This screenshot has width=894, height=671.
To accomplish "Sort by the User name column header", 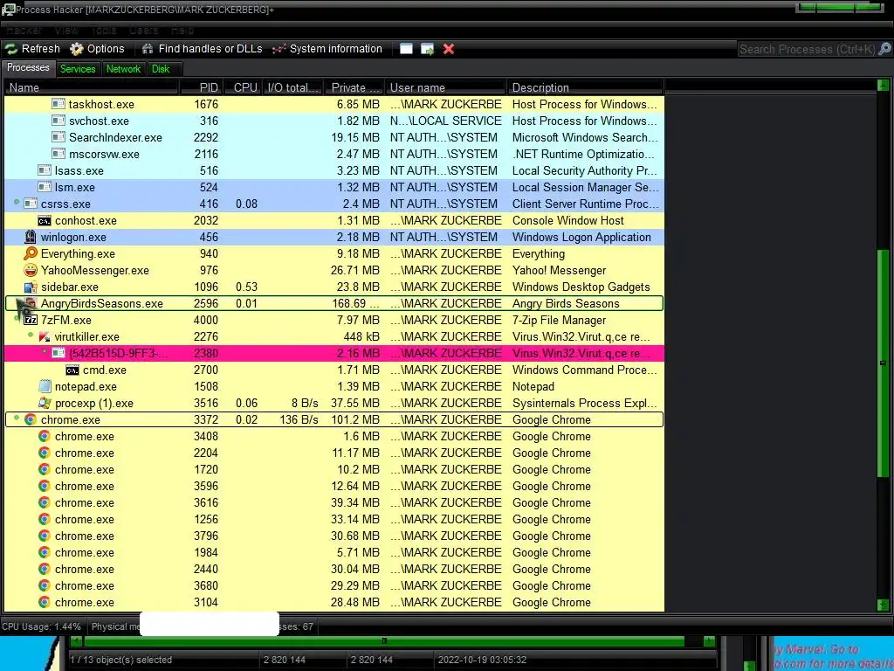I will coord(446,87).
